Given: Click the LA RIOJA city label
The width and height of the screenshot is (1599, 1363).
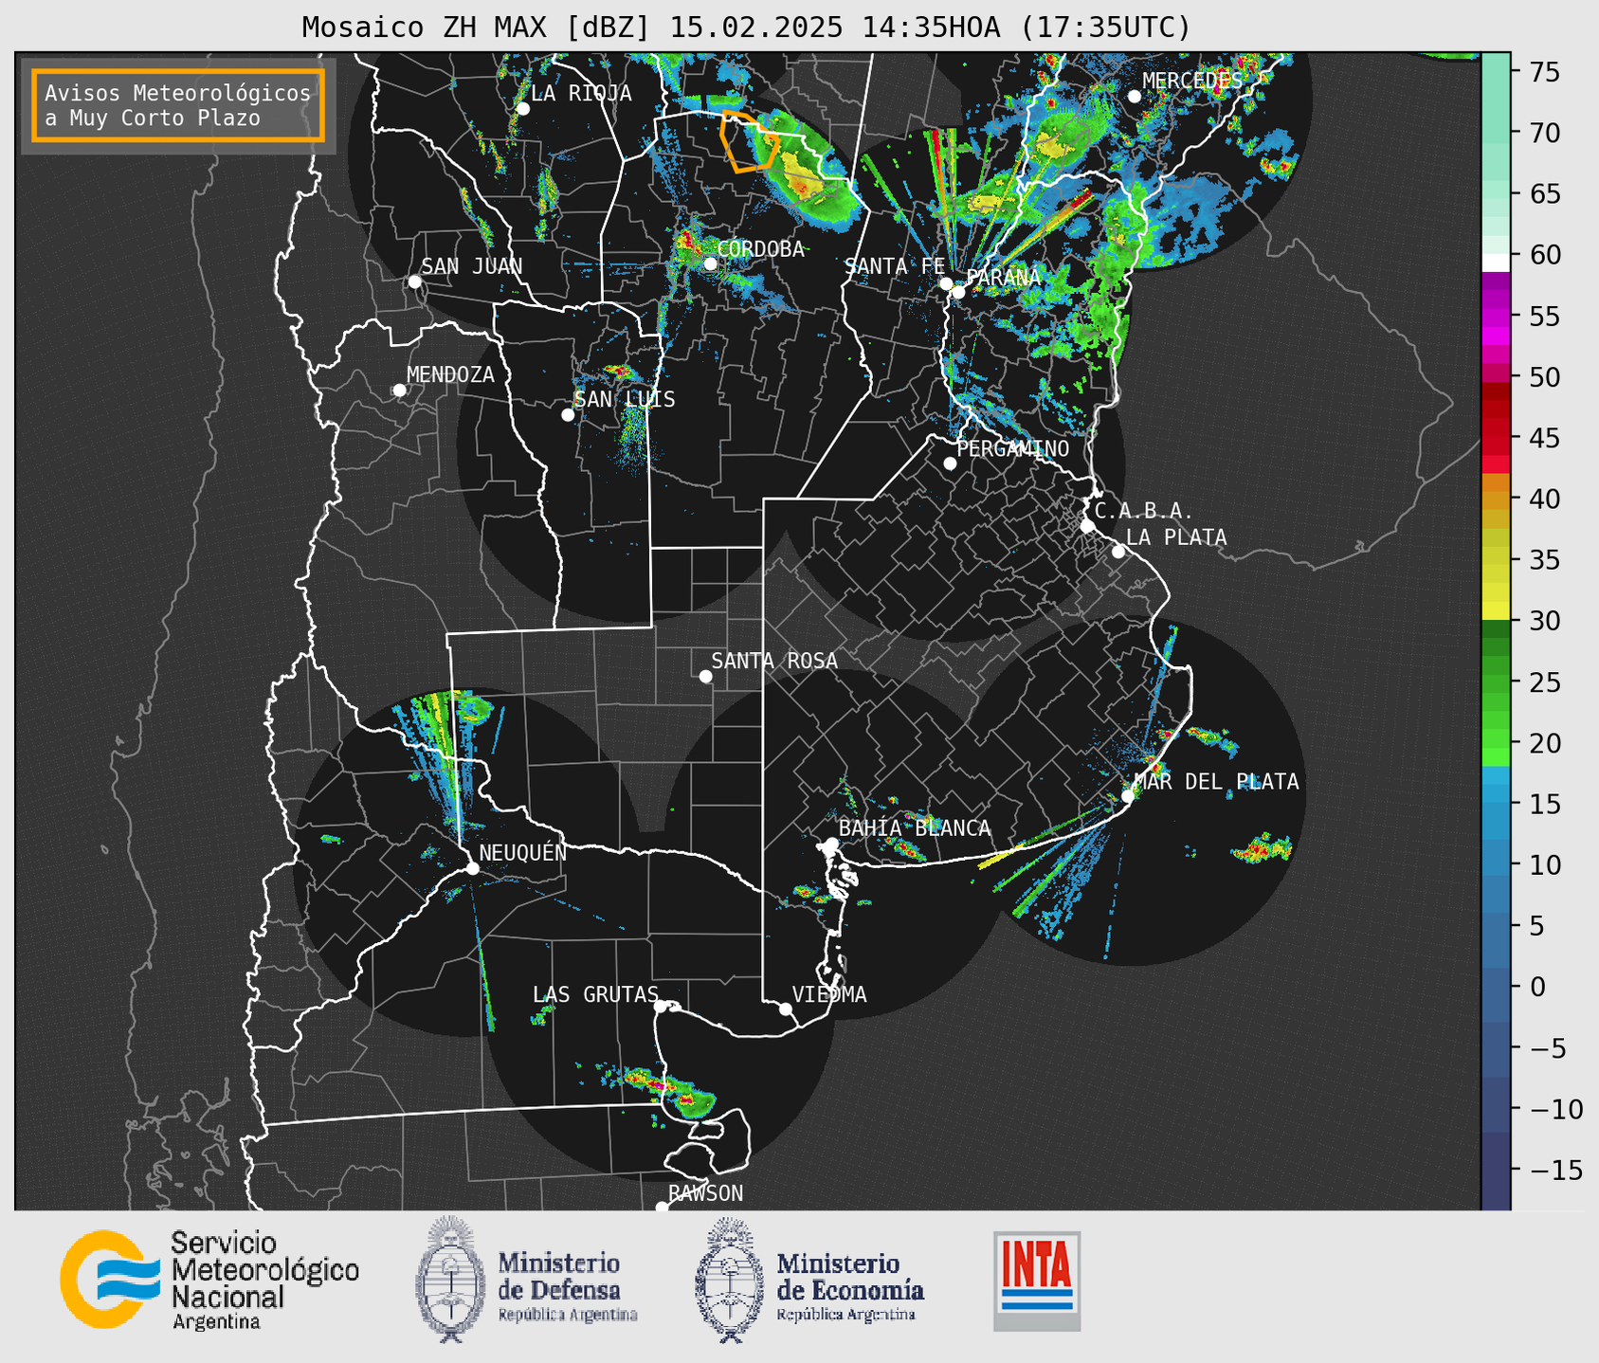Looking at the screenshot, I should coord(581,93).
